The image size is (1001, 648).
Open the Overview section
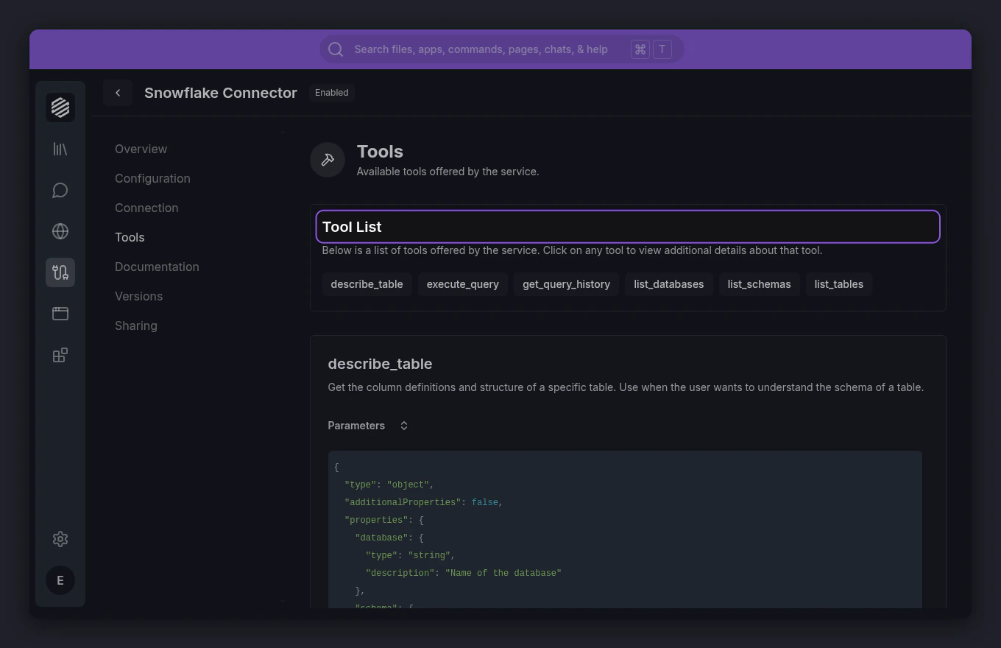[x=141, y=149]
